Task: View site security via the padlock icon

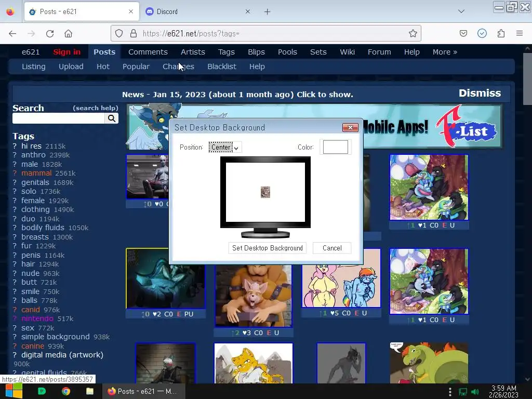Action: [134, 34]
